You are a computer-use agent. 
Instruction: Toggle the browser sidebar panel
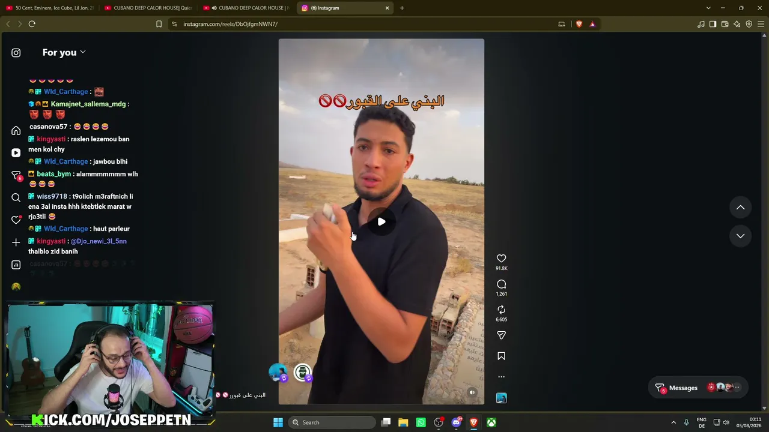pos(713,24)
